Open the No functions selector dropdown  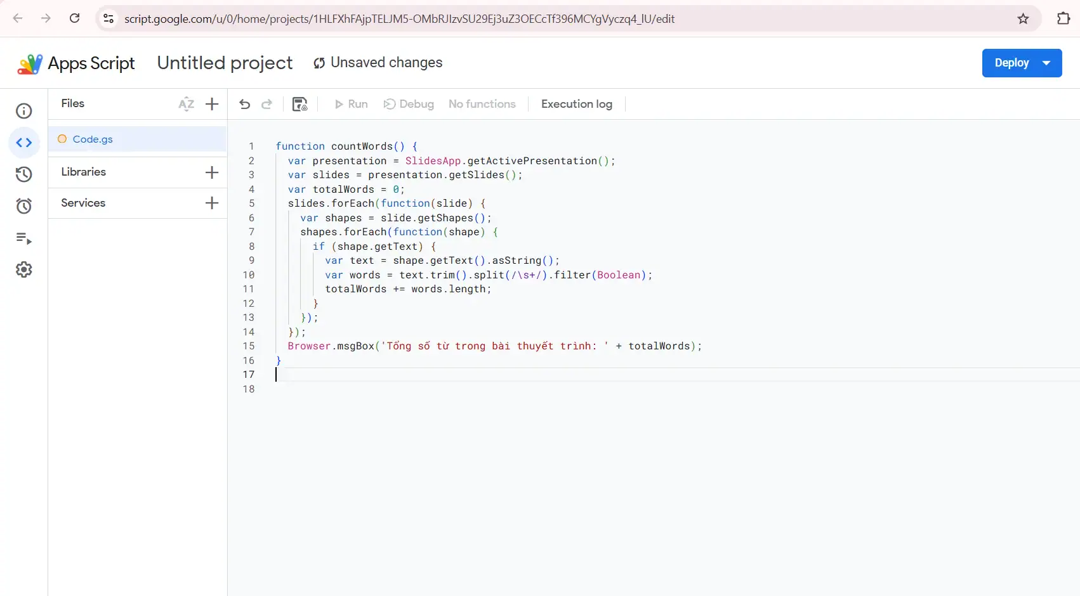tap(482, 104)
